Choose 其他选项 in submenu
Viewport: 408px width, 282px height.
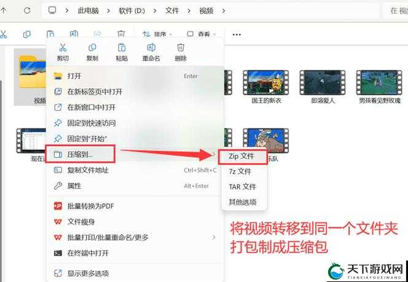coord(244,202)
